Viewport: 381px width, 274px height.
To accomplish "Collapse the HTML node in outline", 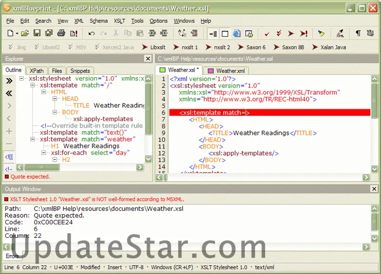I will pos(44,92).
